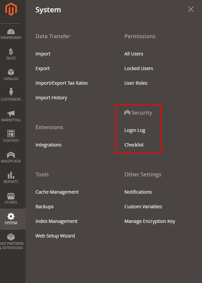Select Import under Data Transfer
This screenshot has height=283, width=202.
click(43, 54)
